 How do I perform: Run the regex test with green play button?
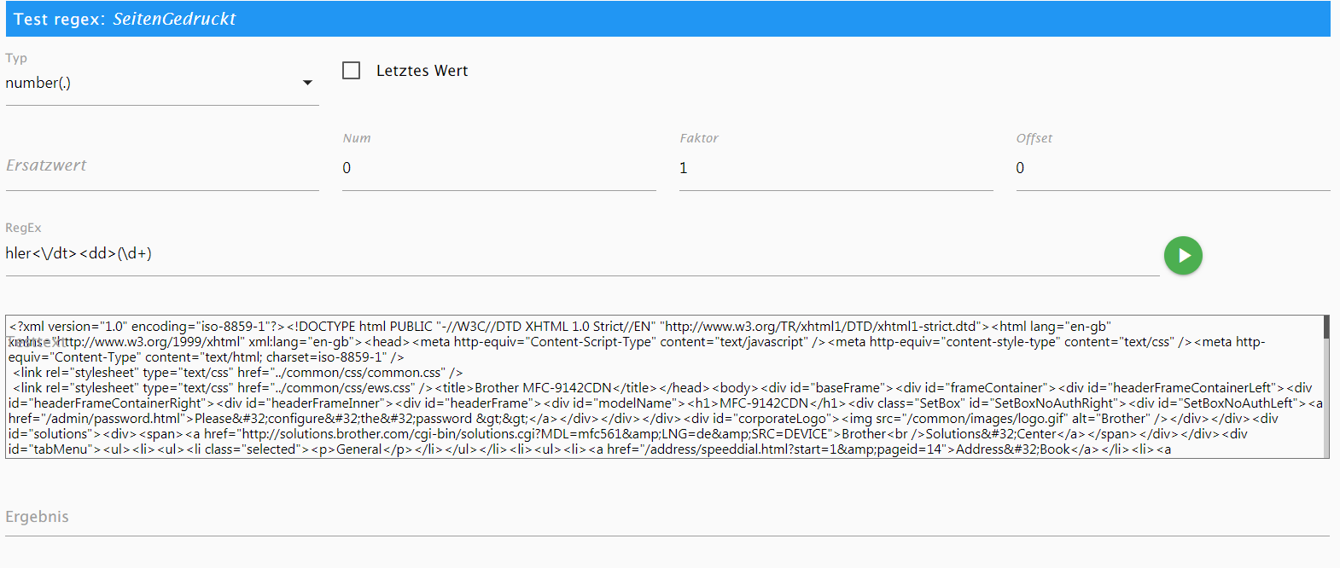click(1183, 256)
